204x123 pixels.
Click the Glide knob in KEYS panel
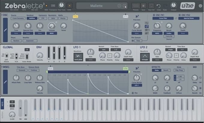pyautogui.click(x=12, y=115)
